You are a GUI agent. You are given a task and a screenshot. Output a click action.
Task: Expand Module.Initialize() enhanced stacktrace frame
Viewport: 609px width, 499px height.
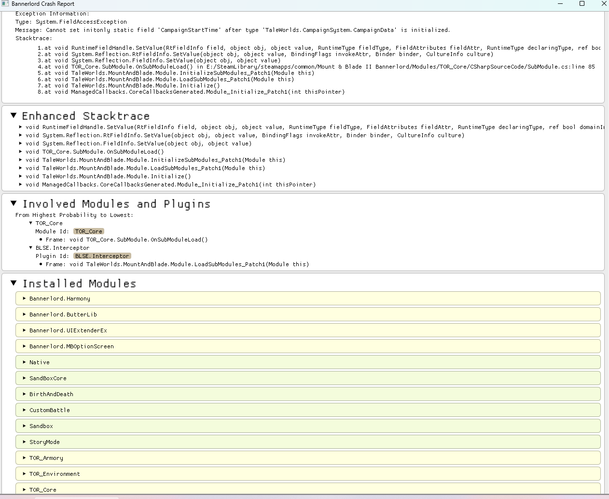21,176
